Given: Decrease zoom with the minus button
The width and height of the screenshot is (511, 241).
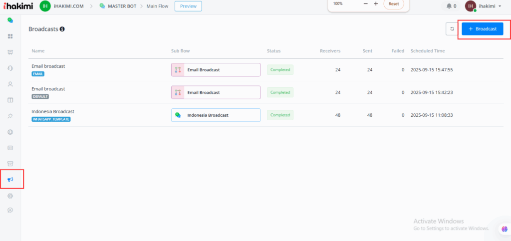Looking at the screenshot, I should point(365,4).
